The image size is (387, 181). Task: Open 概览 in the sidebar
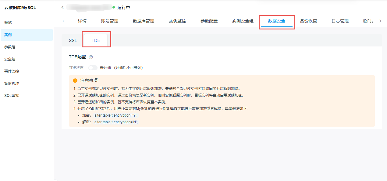pyautogui.click(x=8, y=23)
